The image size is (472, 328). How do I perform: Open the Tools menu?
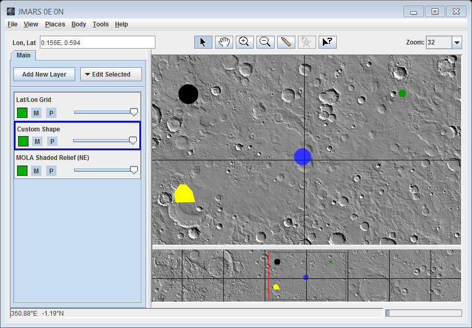101,24
